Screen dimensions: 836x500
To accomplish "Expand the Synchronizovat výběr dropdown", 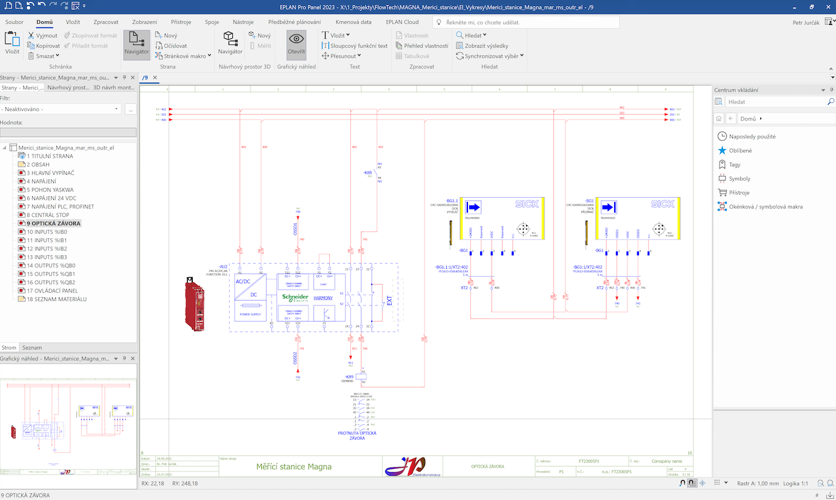I will [521, 56].
